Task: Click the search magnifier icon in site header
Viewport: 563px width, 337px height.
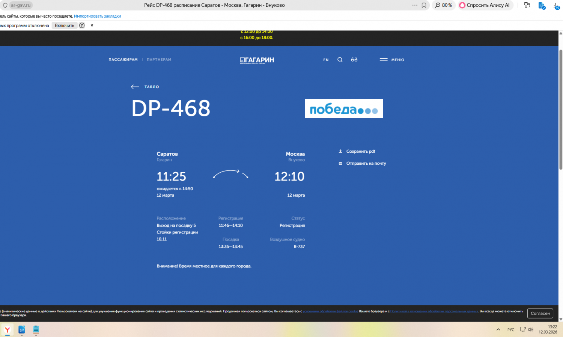Action: pos(340,60)
